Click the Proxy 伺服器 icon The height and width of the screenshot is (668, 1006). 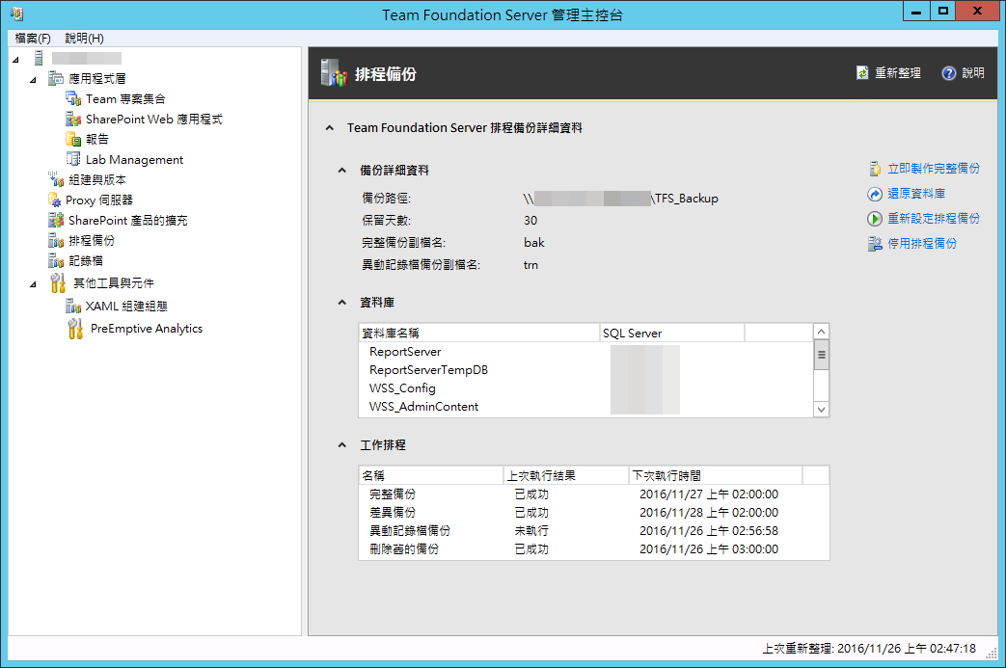click(55, 200)
